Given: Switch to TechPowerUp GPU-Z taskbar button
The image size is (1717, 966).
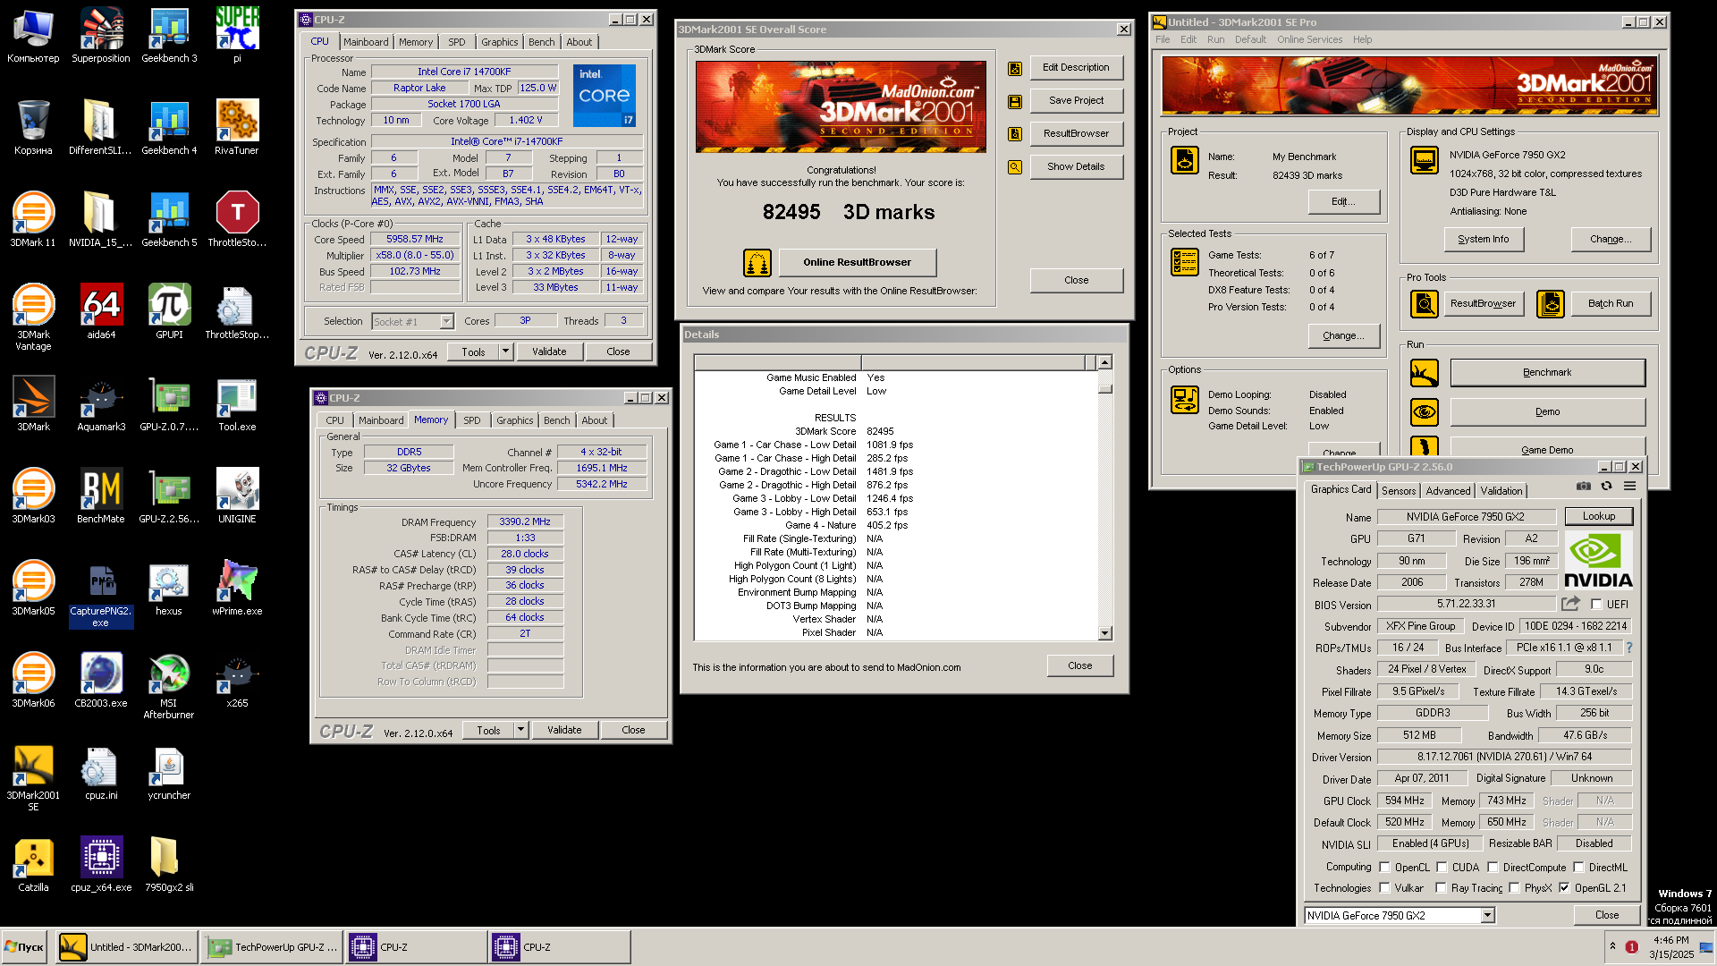Looking at the screenshot, I should (x=272, y=947).
